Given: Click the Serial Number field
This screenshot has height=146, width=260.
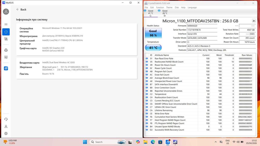Looking at the screenshot, I should tap(202, 30).
